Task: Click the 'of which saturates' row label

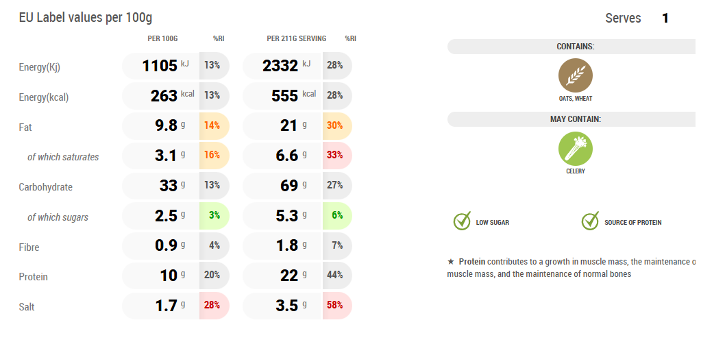Action: coord(63,157)
